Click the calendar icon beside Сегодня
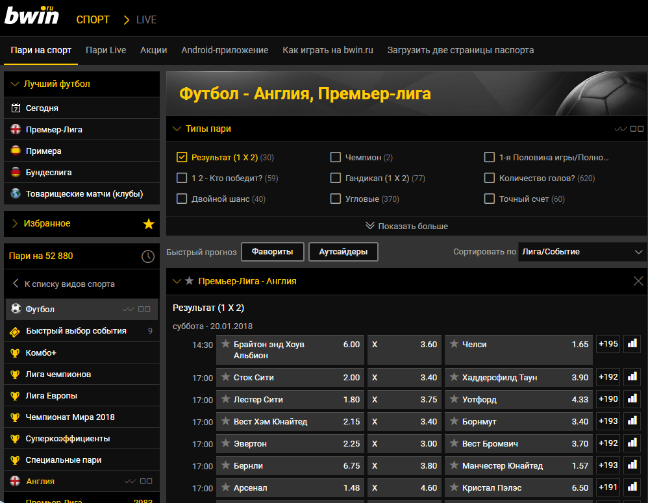648x503 pixels. coord(16,108)
